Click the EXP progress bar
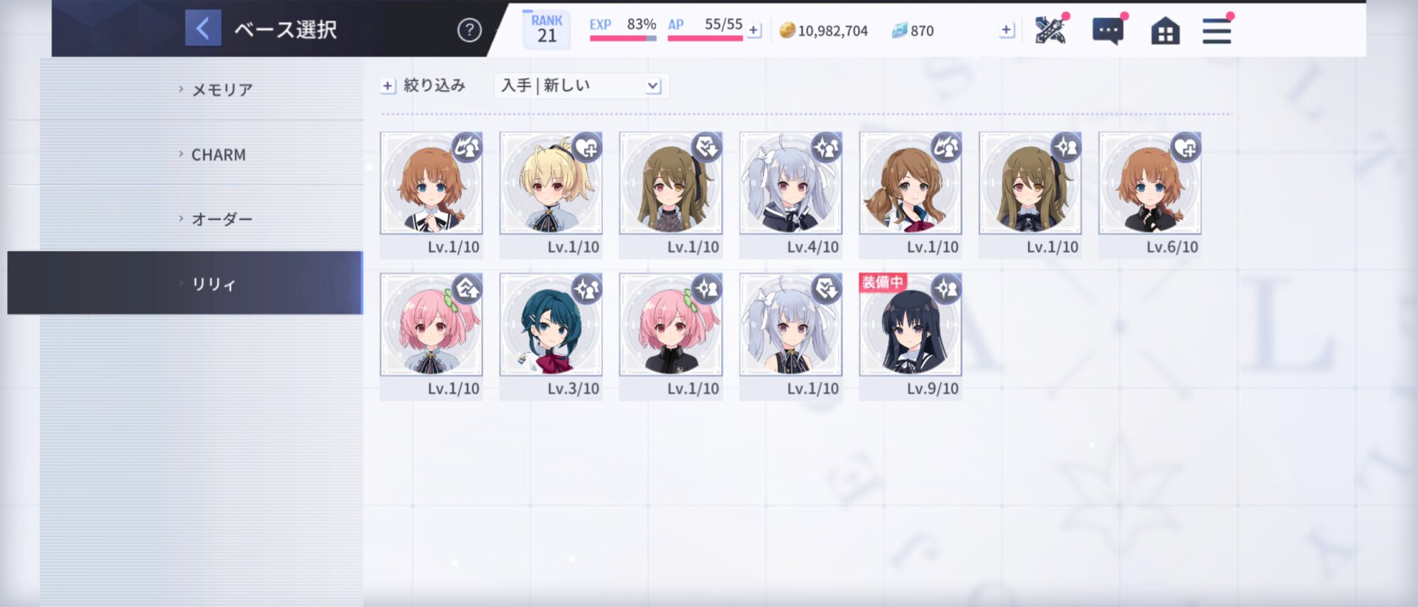Screen dimensions: 1418x607 point(623,38)
